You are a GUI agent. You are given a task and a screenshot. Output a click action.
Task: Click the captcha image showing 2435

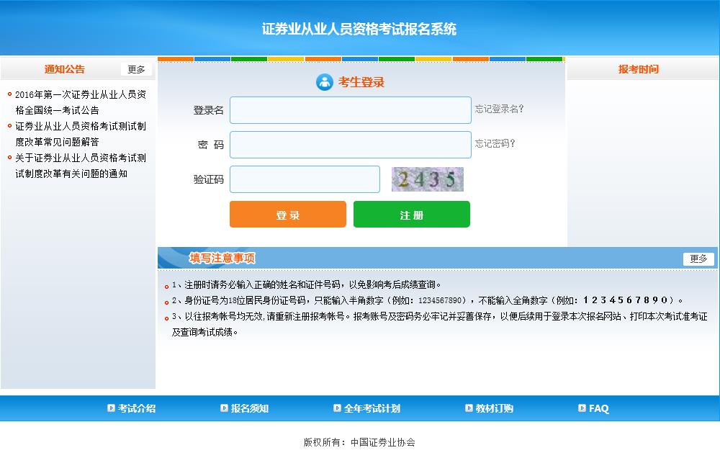pos(427,179)
